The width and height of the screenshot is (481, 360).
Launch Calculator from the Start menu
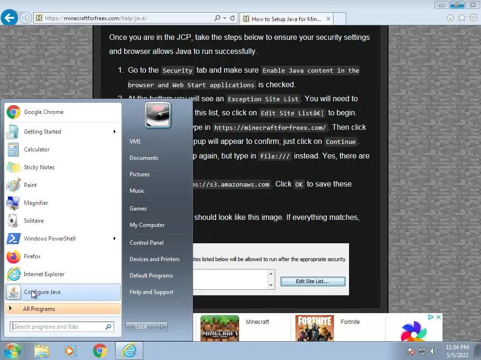coord(63,150)
